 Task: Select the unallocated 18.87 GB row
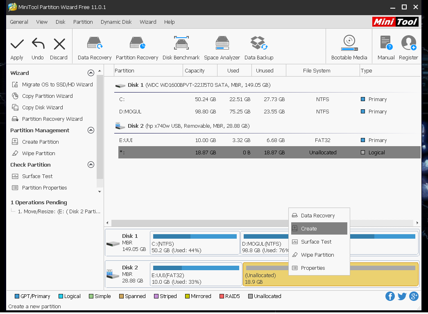pyautogui.click(x=269, y=153)
